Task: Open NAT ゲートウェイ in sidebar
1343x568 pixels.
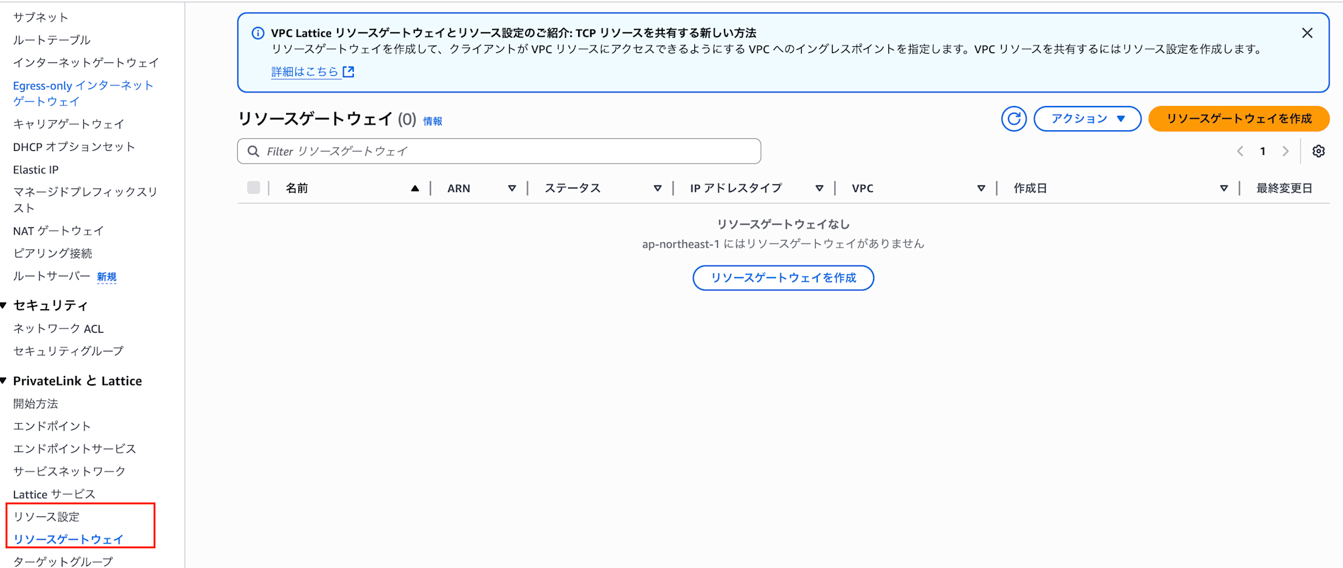Action: [58, 231]
